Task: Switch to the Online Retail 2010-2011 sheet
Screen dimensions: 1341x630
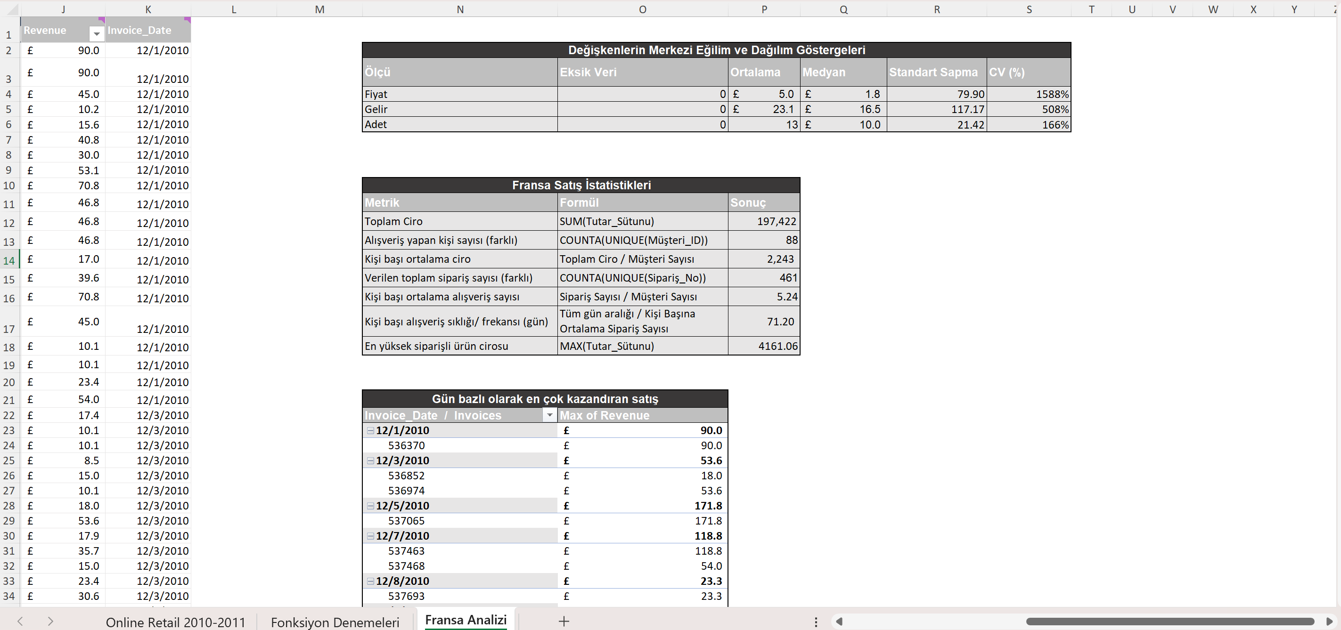Action: coord(175,622)
